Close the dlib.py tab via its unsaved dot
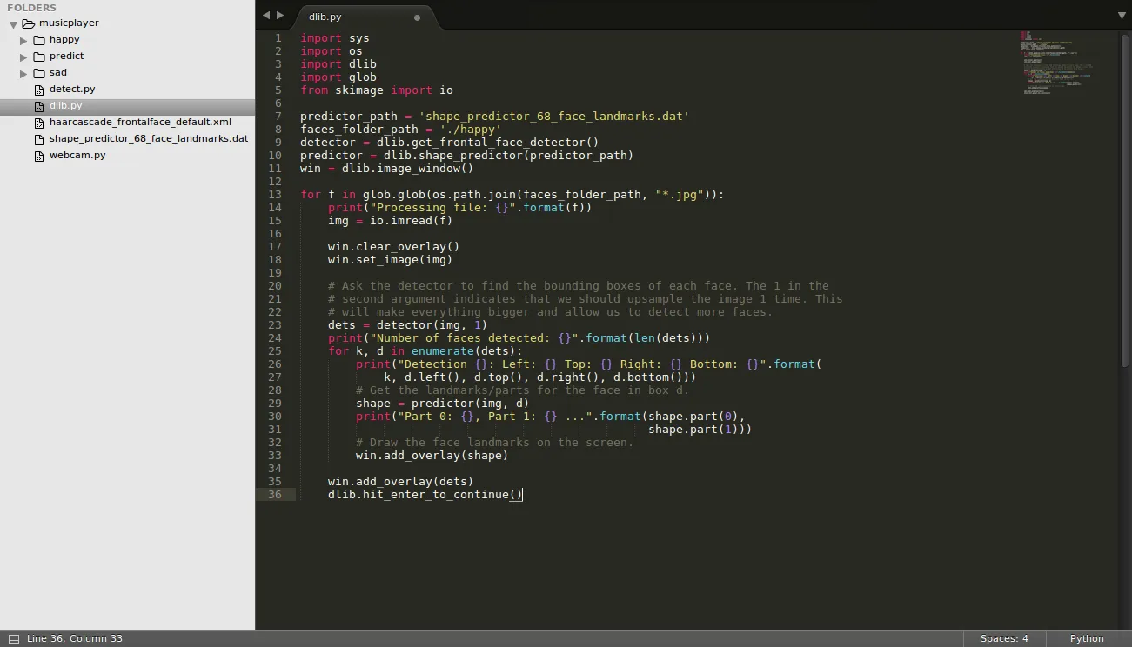The image size is (1132, 647). point(417,17)
